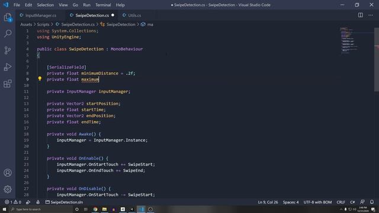Viewport: 379px width, 213px height.
Task: Open the Run menu
Action: pos(86,5)
